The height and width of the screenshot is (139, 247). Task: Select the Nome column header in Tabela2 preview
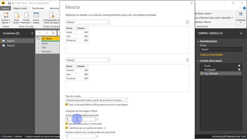(71, 66)
